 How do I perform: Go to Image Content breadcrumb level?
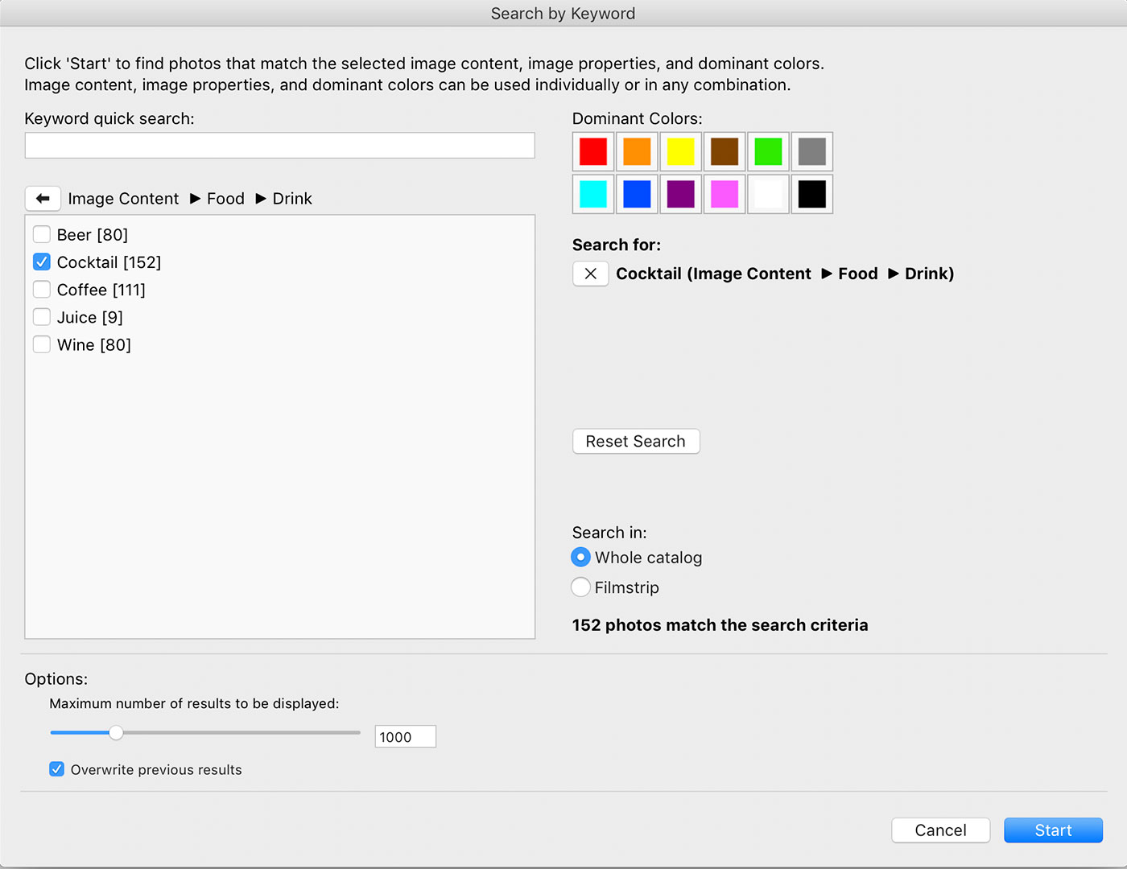tap(123, 199)
